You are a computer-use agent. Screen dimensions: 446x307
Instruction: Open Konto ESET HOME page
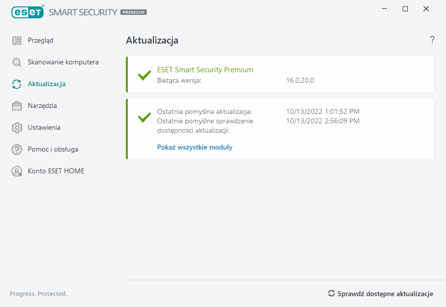56,171
